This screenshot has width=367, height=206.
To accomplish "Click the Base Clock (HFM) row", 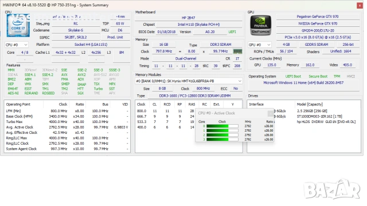I will point(67,116).
